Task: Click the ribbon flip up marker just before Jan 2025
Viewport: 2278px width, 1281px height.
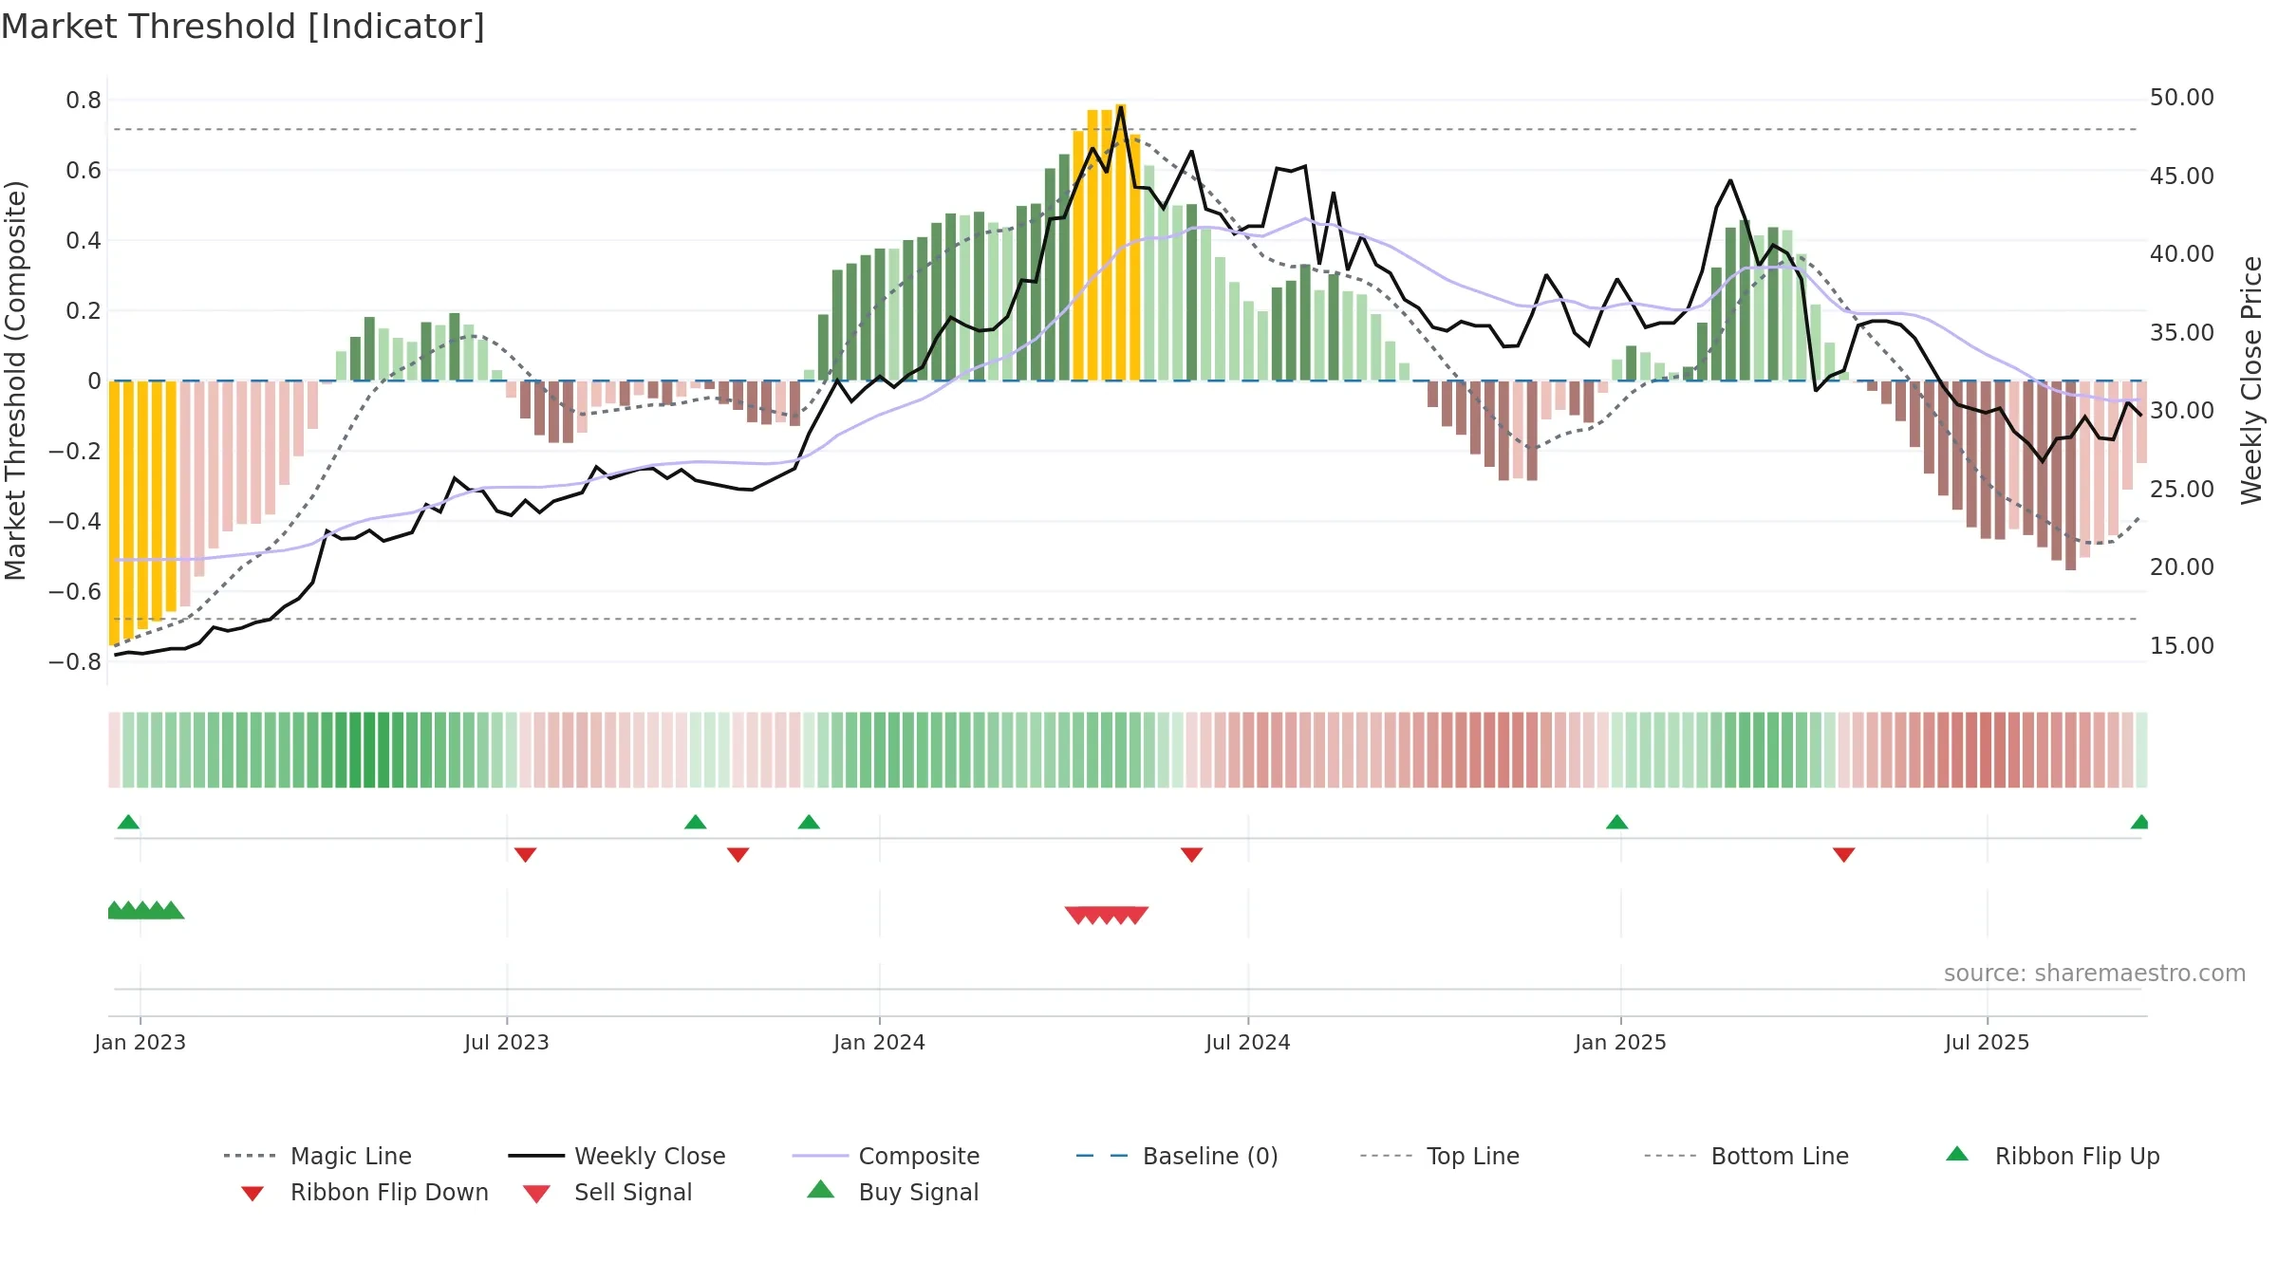Action: click(x=1616, y=822)
